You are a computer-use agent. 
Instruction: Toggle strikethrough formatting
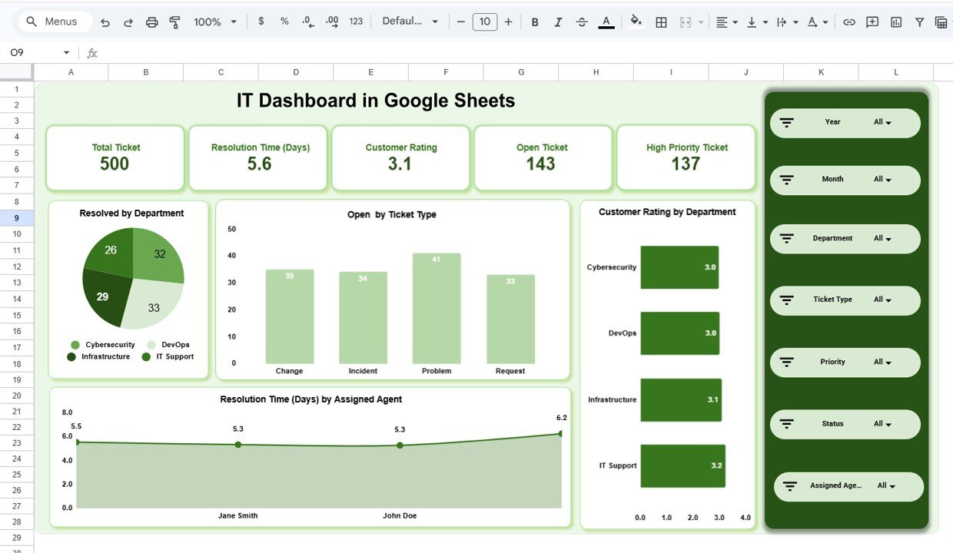pyautogui.click(x=582, y=22)
